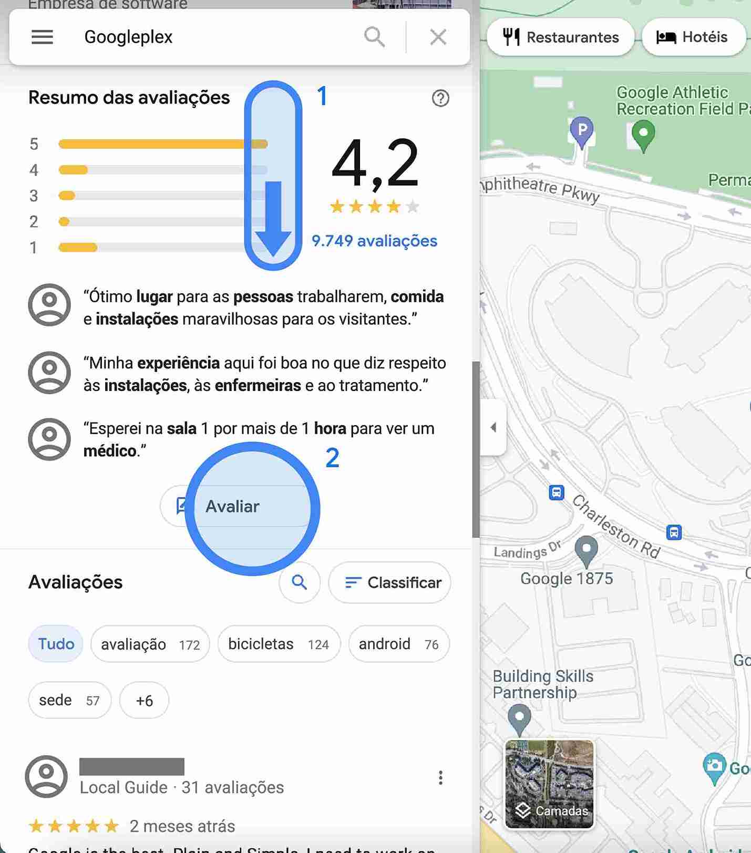This screenshot has height=853, width=751.
Task: Click the side panel vertical scrollbar
Action: [x=476, y=449]
